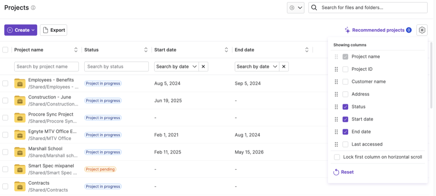Viewport: 436px width, 196px height.
Task: Open the End date Search by date dropdown
Action: (x=257, y=66)
